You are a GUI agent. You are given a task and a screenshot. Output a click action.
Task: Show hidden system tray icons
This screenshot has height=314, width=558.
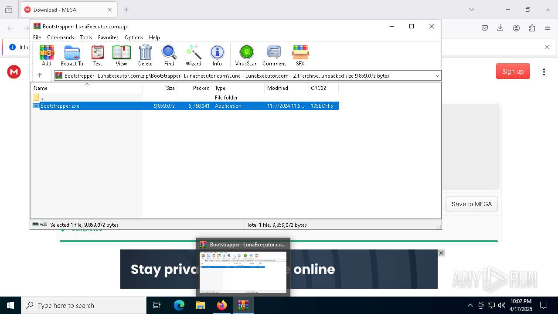[470, 305]
